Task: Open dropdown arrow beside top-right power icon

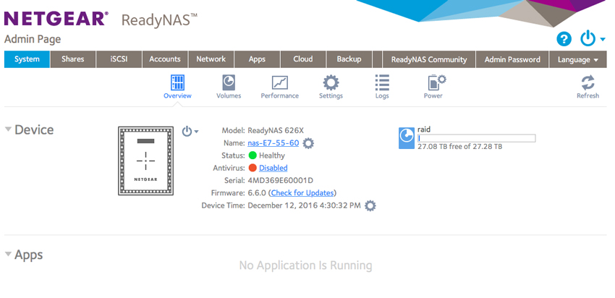Action: click(x=603, y=39)
